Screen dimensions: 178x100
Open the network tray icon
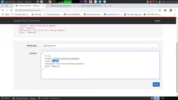[157, 2]
